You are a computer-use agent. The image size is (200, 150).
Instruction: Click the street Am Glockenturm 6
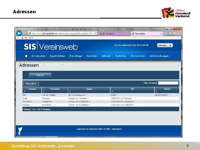(77, 95)
